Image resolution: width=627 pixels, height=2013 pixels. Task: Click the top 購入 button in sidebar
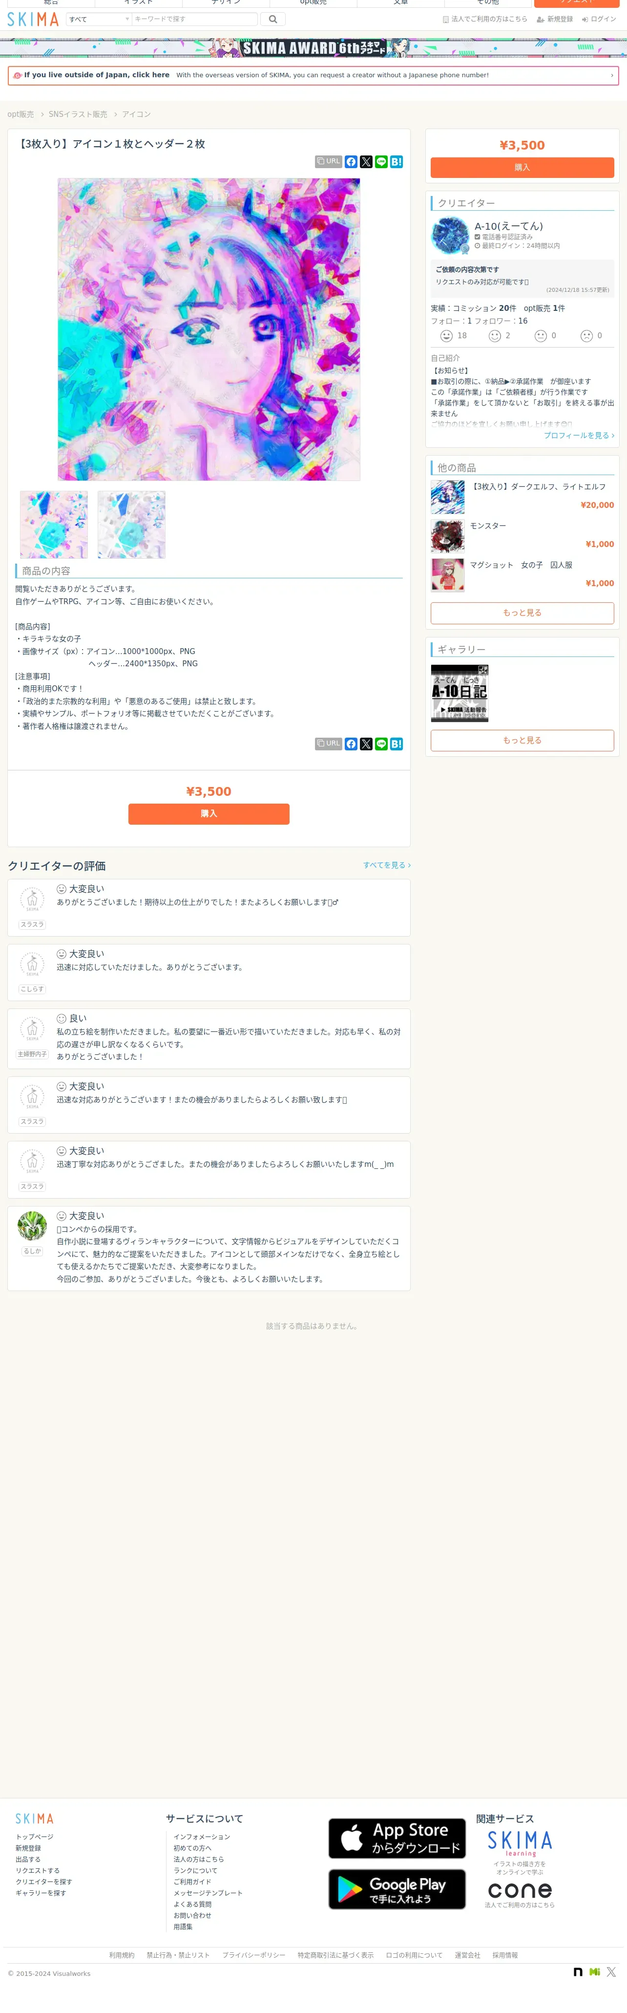pos(522,167)
